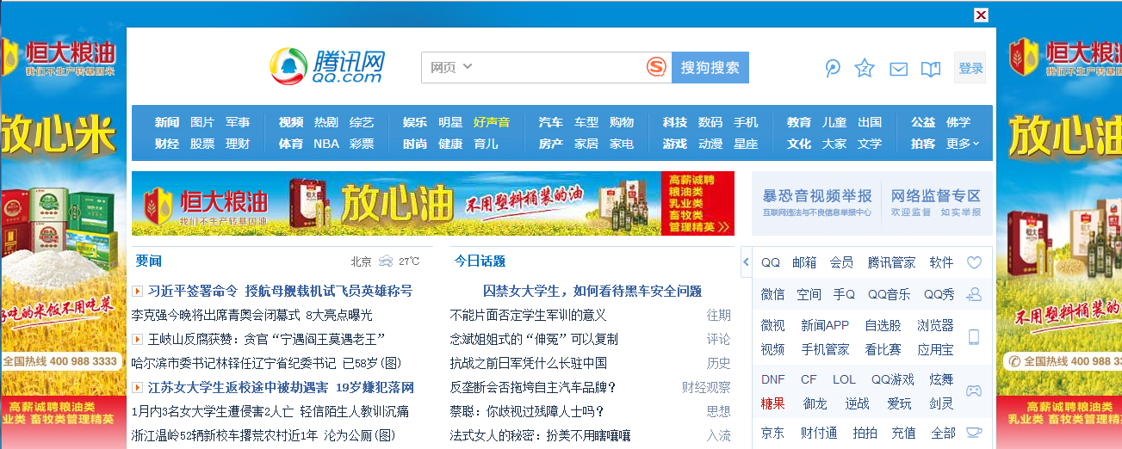Expand the 更多 navigation menu
1122x449 pixels.
tap(963, 144)
